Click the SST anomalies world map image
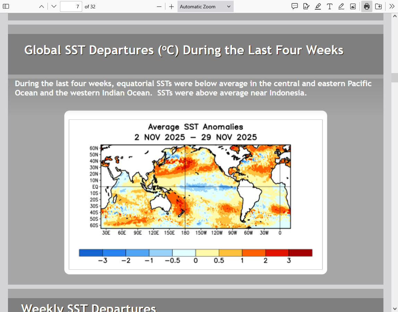The height and width of the screenshot is (312, 398). [x=195, y=187]
